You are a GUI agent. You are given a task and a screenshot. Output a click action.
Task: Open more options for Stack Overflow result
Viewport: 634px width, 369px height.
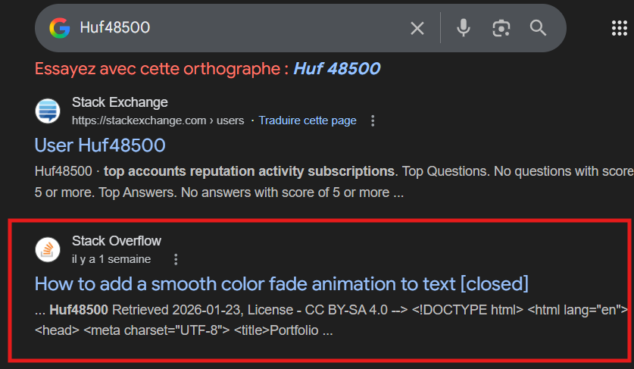tap(176, 259)
